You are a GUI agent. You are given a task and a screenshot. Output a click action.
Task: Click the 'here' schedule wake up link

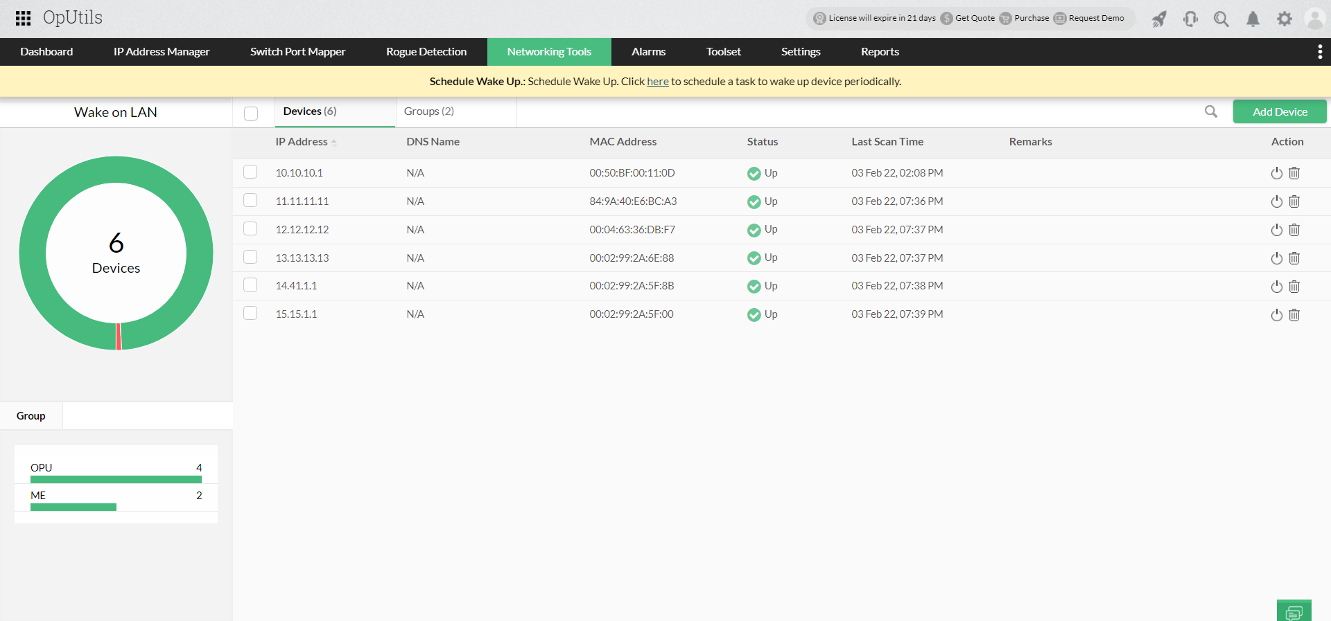pos(657,82)
